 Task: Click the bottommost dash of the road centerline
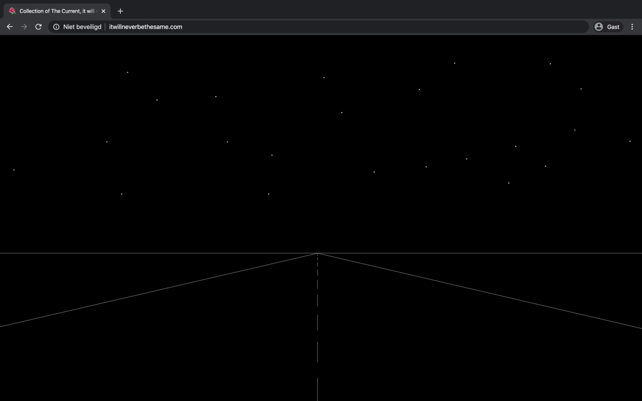coord(317,389)
